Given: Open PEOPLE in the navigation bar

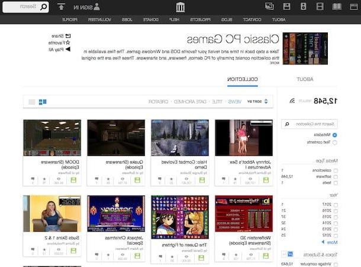Looking at the screenshot, I should click(x=69, y=19).
